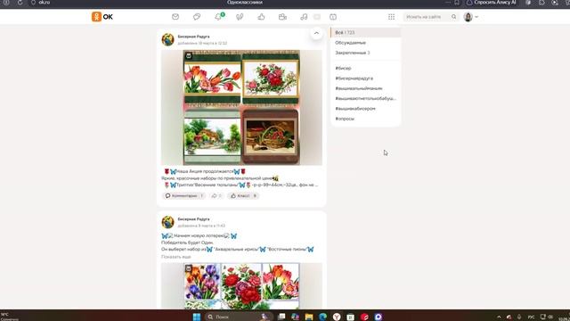The image size is (570, 321).
Task: Click the Комментарии button on first post
Action: tap(184, 196)
